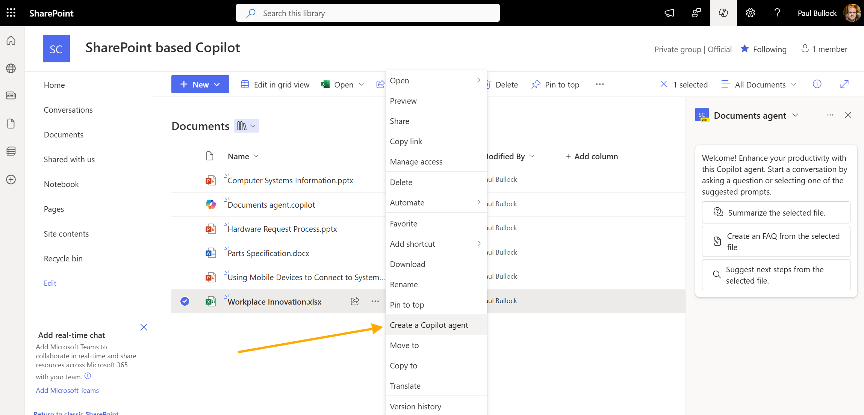Click the Add Microsoft Teams link
This screenshot has width=864, height=415.
click(67, 390)
